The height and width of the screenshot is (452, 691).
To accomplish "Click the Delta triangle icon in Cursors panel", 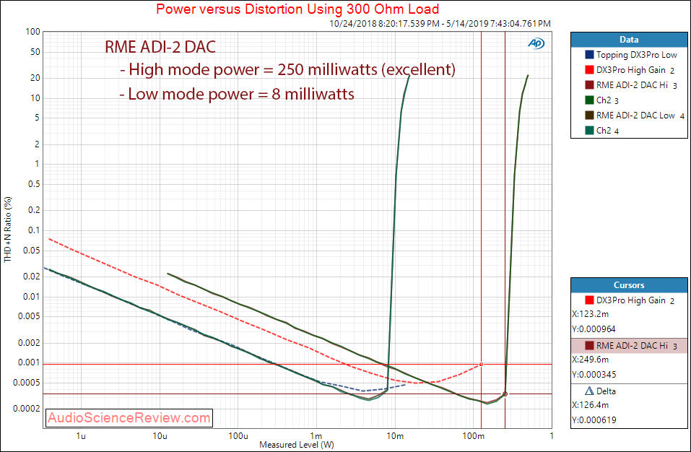I will pos(589,391).
